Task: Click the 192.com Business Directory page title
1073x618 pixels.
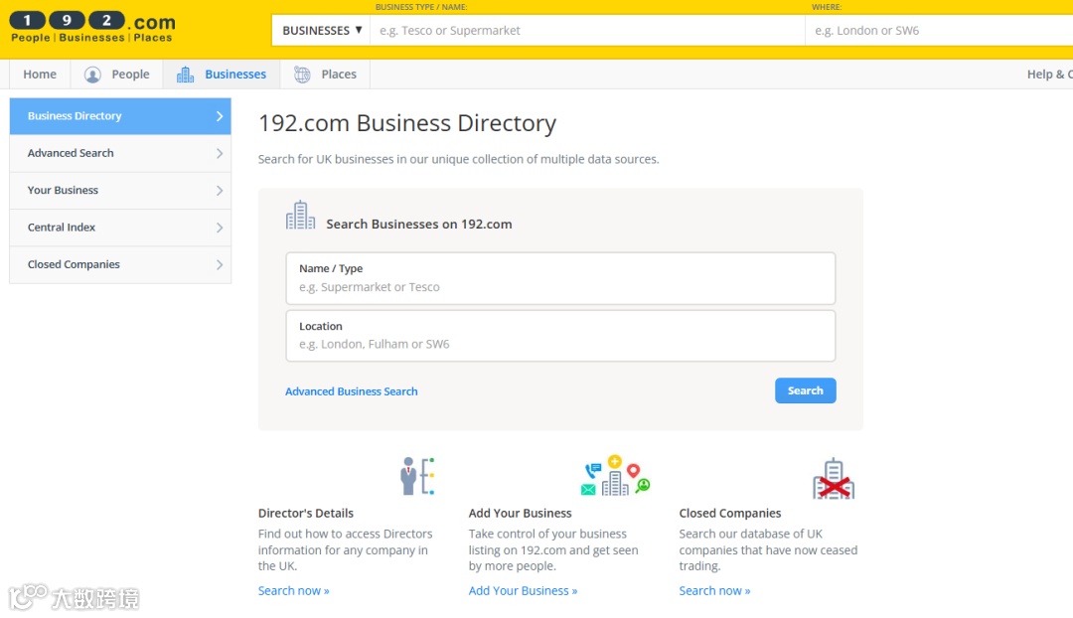Action: 407,123
